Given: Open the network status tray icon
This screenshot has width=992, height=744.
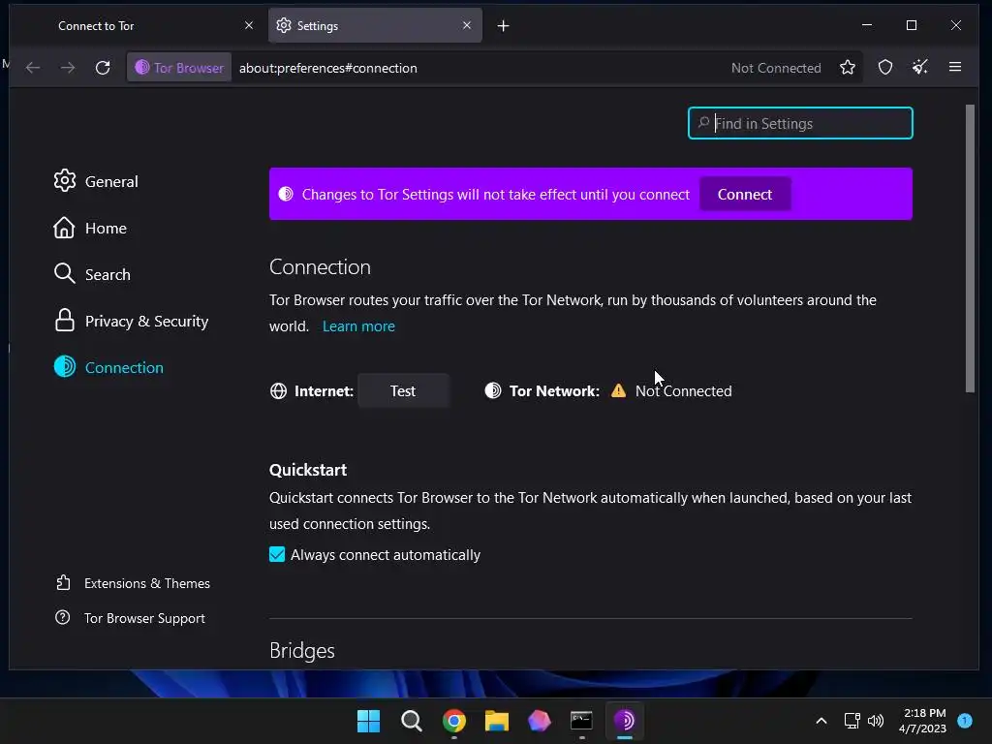Looking at the screenshot, I should click(x=852, y=721).
